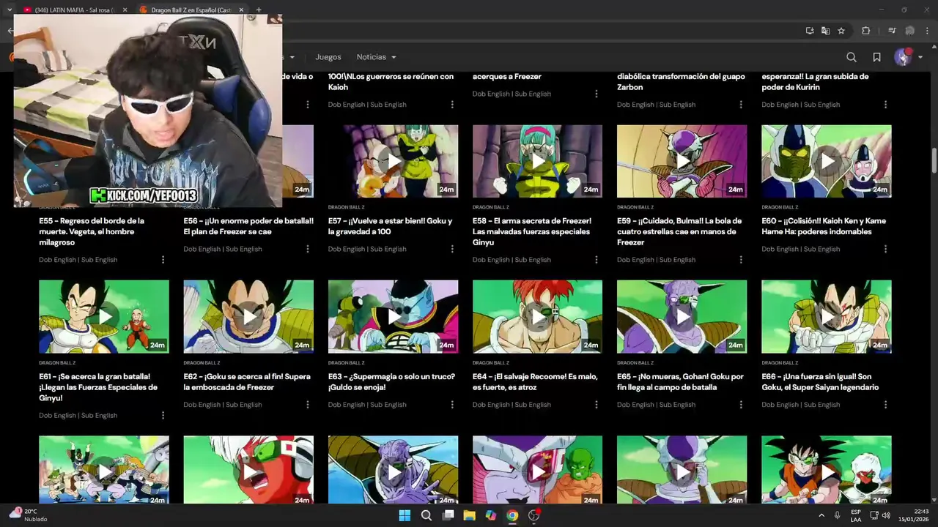Image resolution: width=938 pixels, height=527 pixels.
Task: Play episode E66 thumbnail
Action: tap(826, 316)
